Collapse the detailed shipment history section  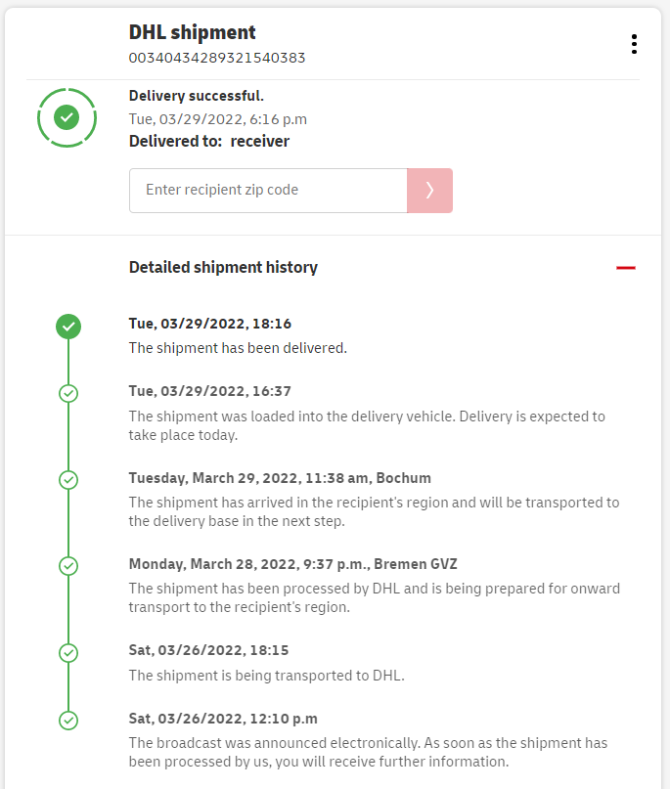(626, 268)
